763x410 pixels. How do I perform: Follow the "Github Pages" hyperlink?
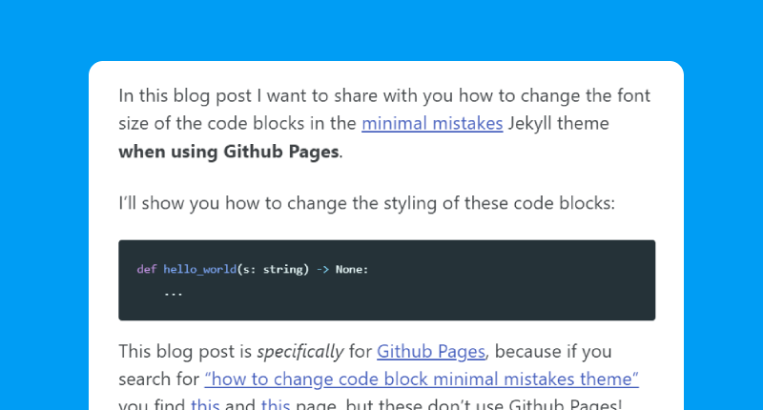[431, 351]
